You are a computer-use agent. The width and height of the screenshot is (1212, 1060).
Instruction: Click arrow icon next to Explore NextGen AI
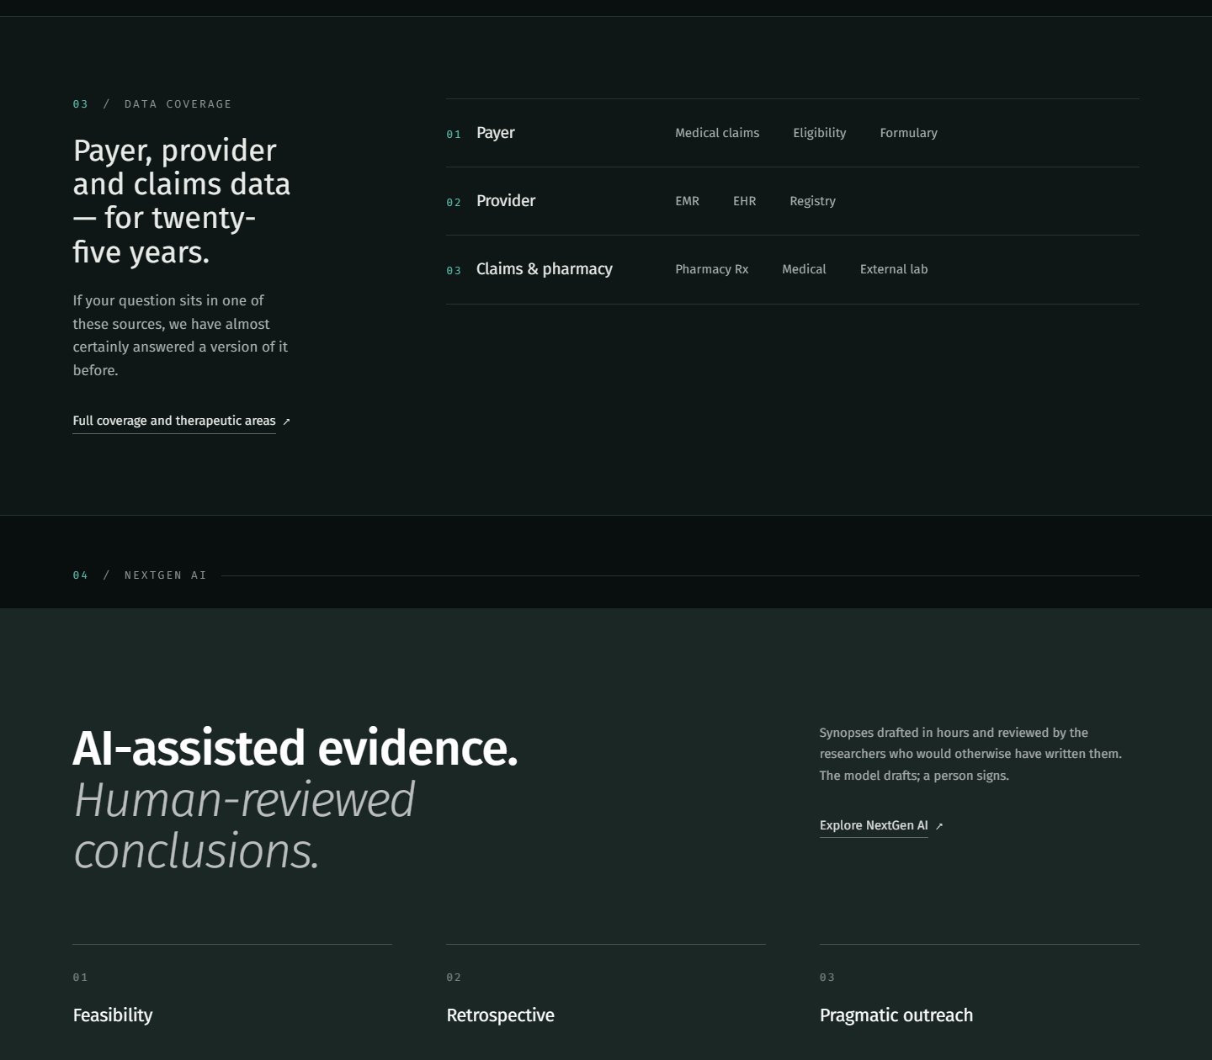[x=939, y=826]
